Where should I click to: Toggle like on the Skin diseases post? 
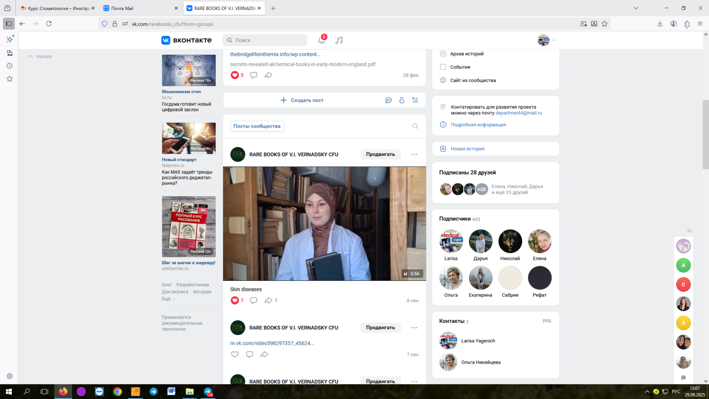[x=235, y=301]
